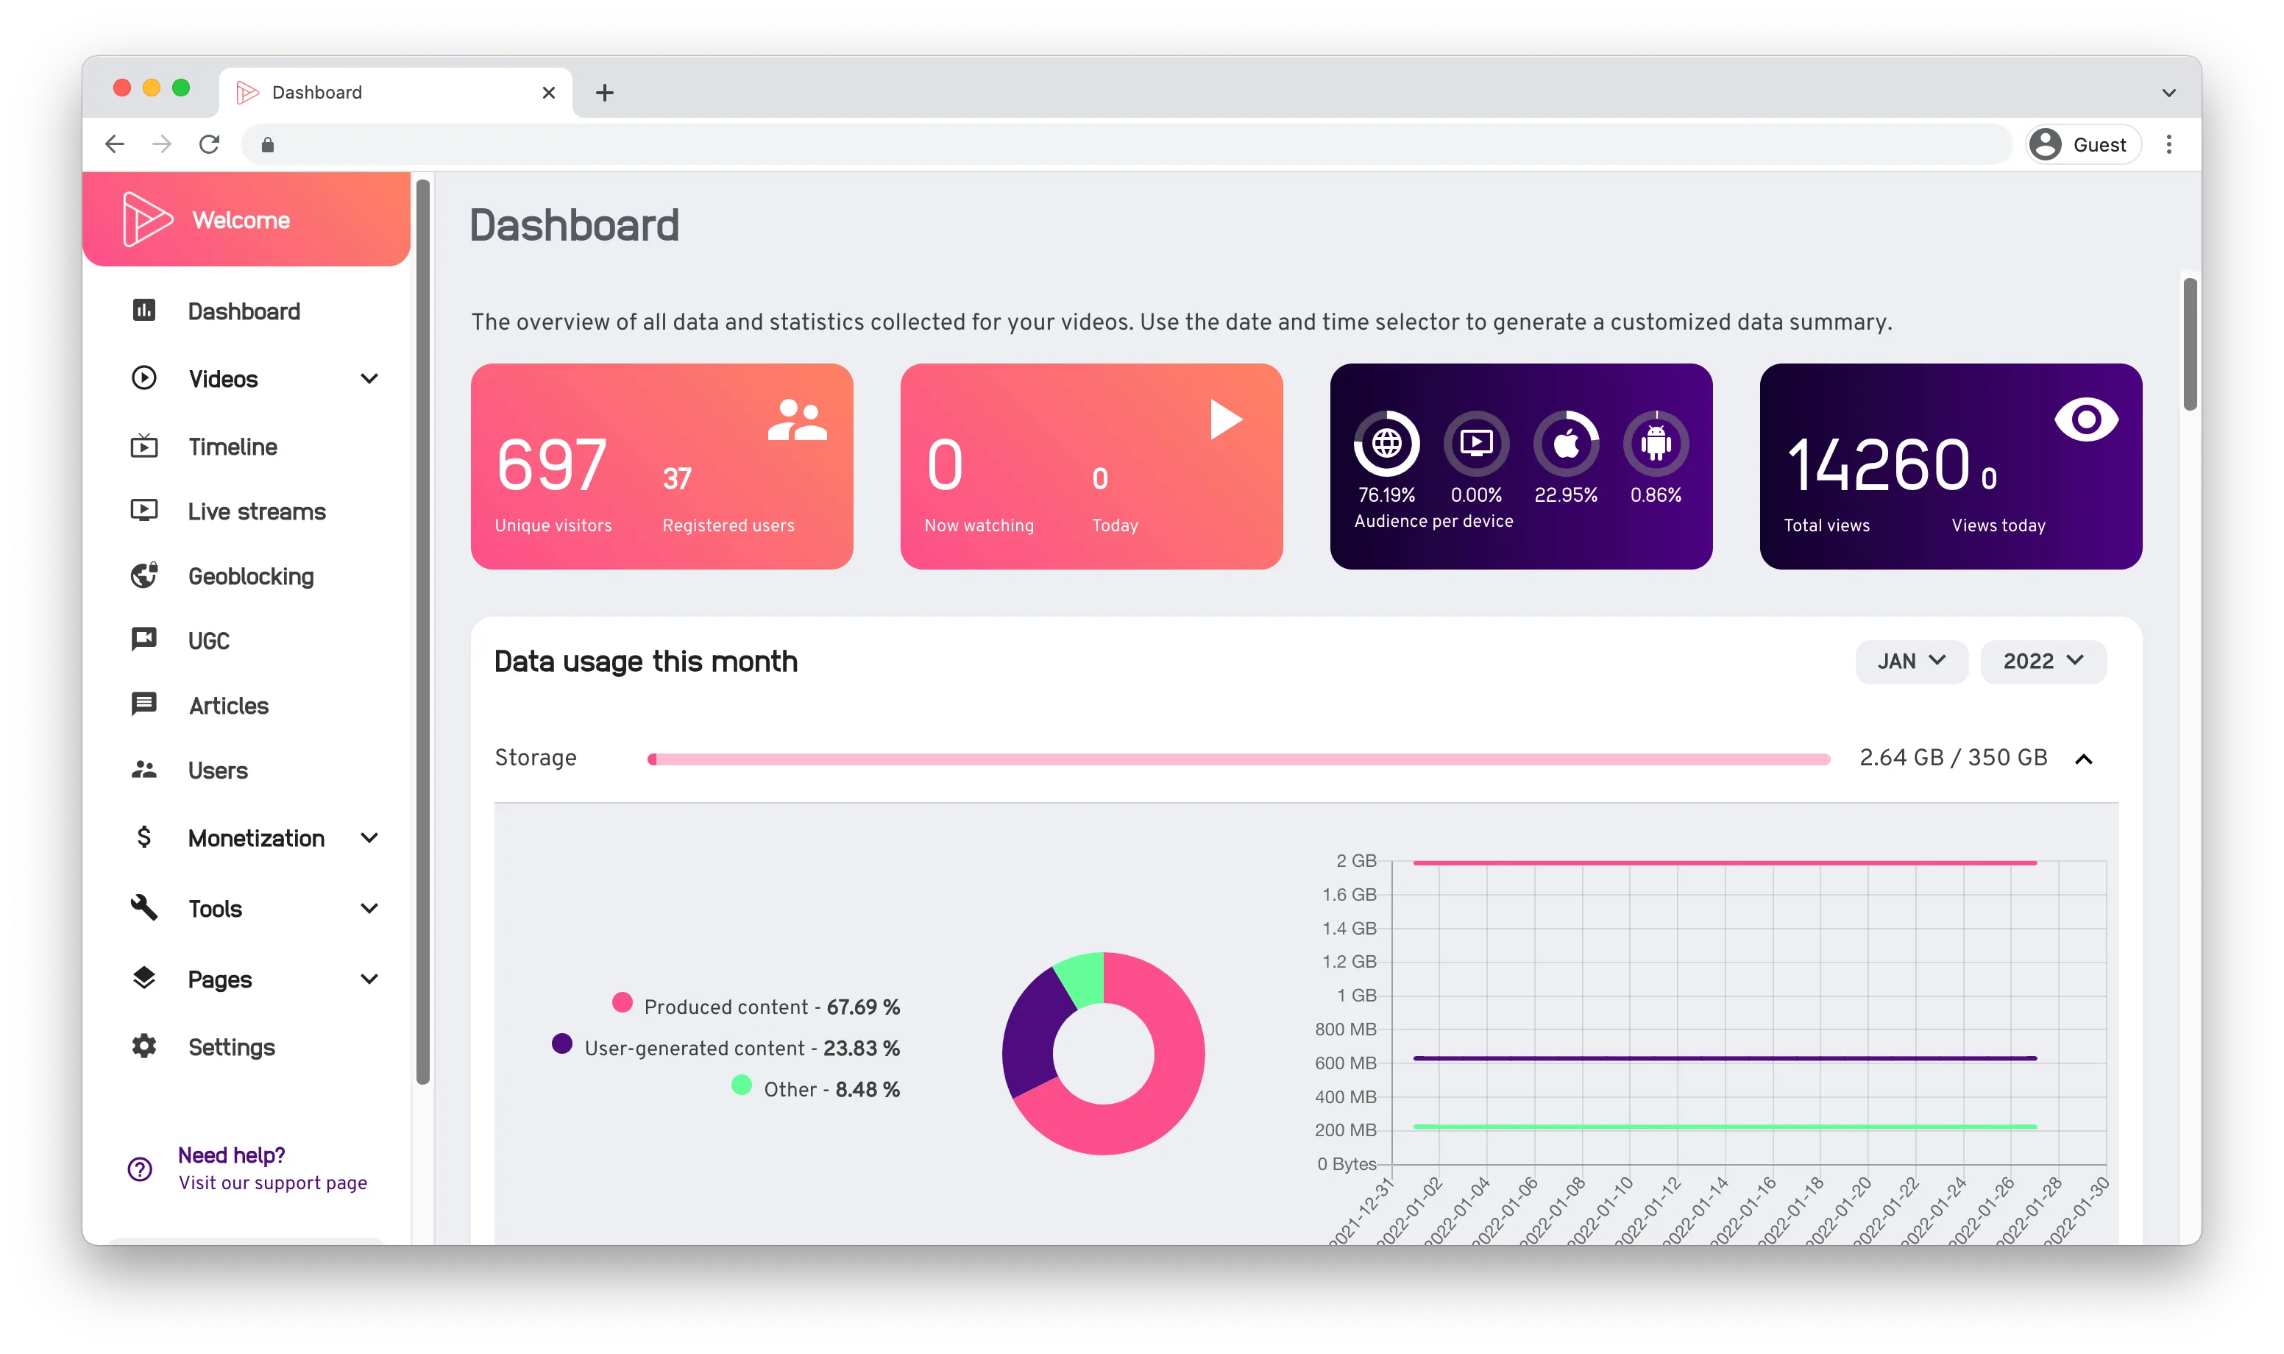2284x1354 pixels.
Task: Click the 14260 Total views number
Action: click(x=1878, y=464)
